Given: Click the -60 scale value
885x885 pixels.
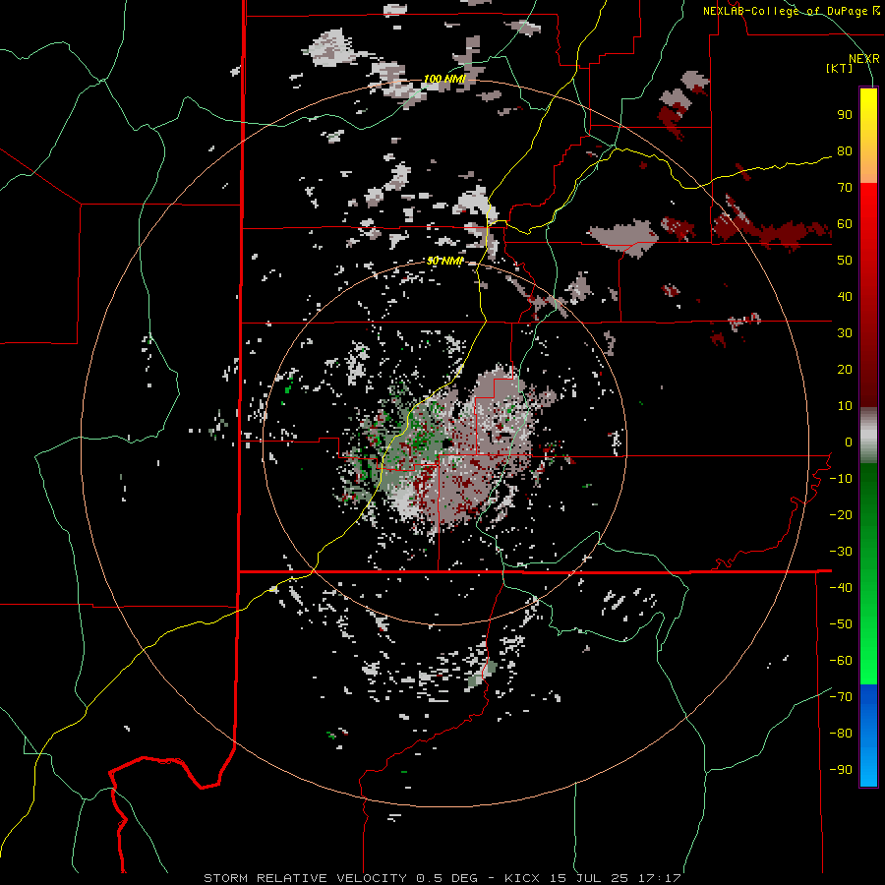Looking at the screenshot, I should [x=841, y=661].
